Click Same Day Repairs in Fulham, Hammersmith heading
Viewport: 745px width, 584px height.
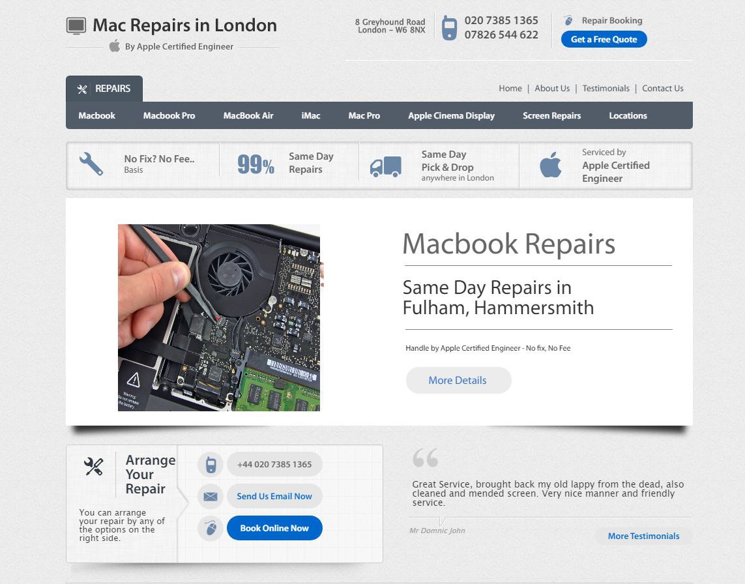click(x=499, y=297)
